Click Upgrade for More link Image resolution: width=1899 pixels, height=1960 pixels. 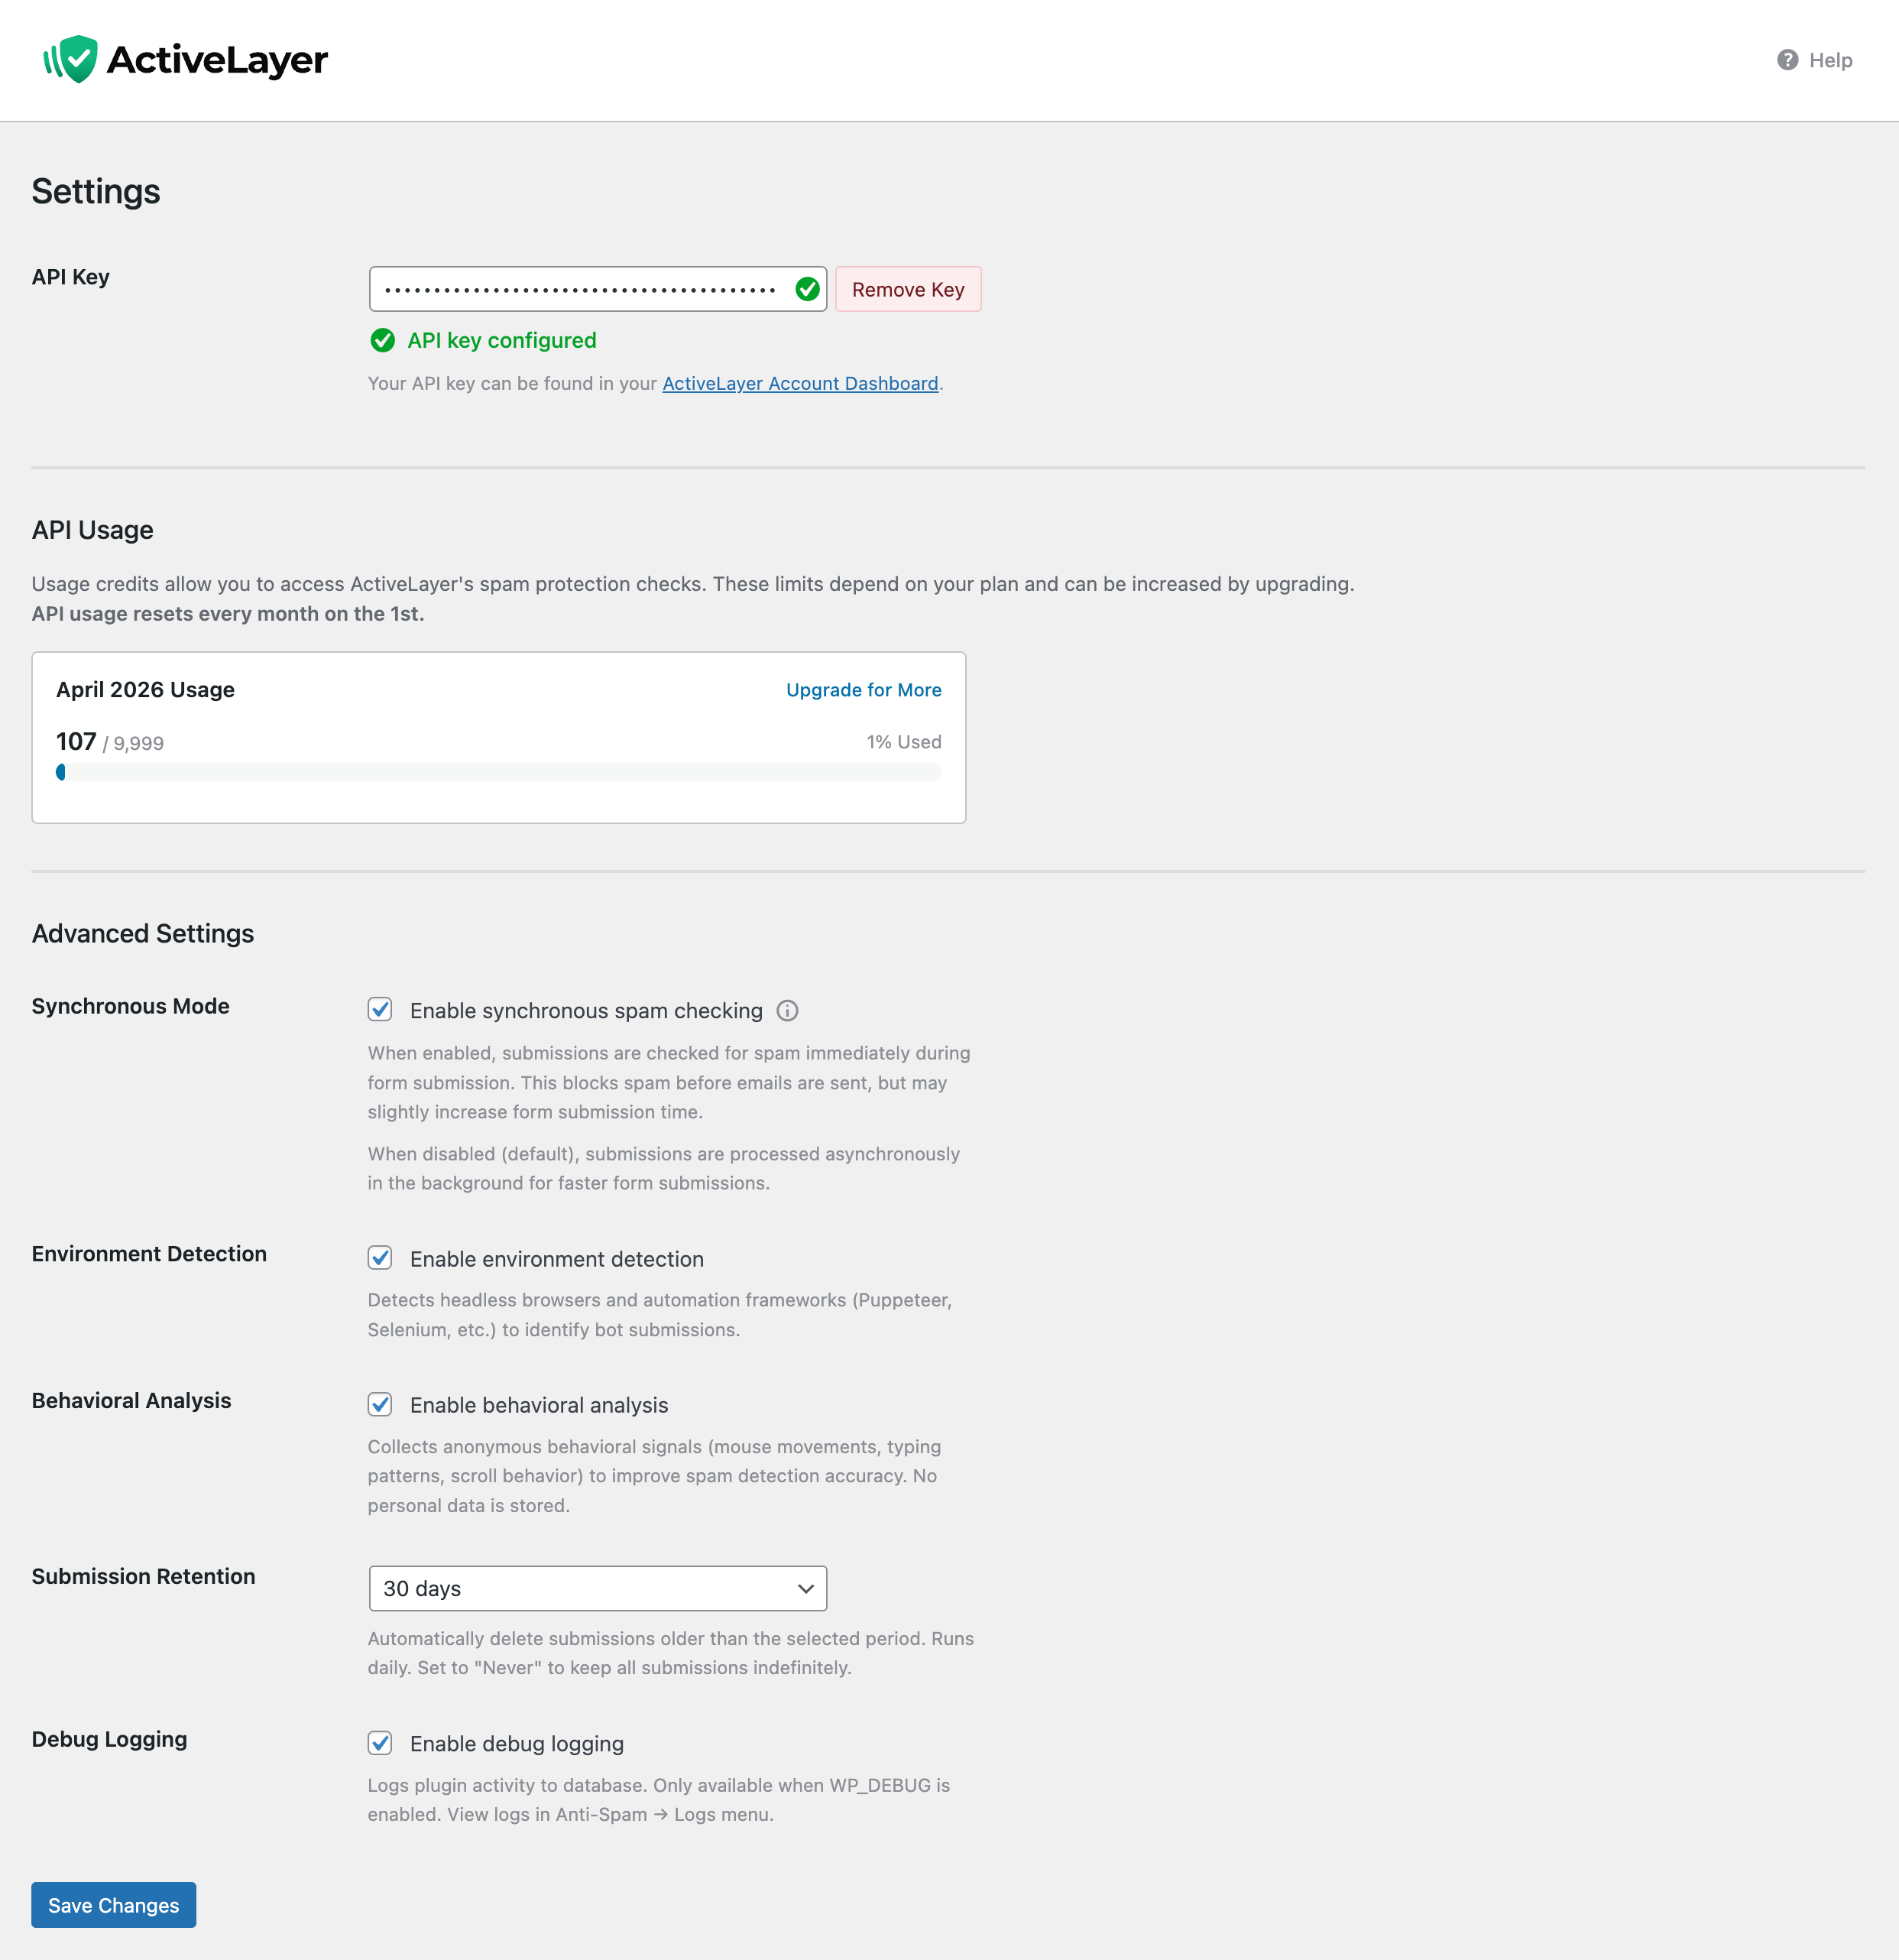click(x=864, y=690)
